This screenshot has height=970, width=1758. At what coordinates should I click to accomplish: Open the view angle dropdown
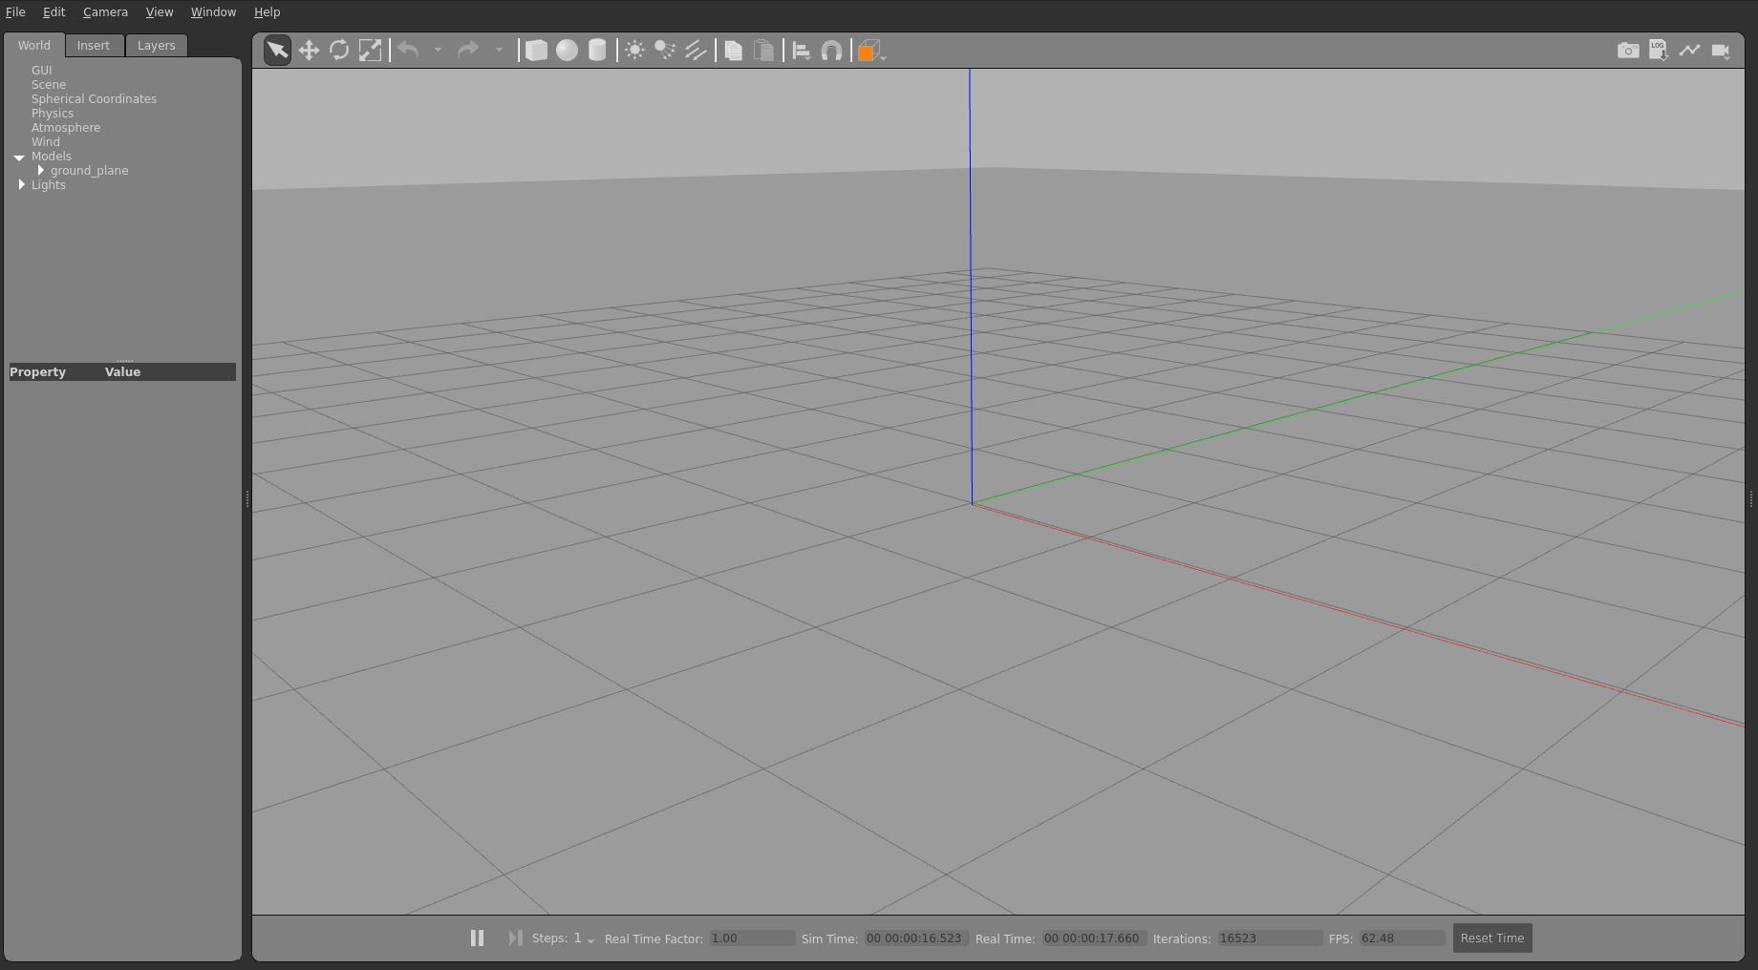871,52
